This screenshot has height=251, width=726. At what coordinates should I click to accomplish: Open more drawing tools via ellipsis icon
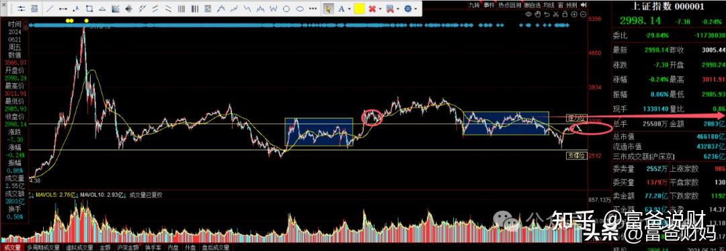point(313,9)
